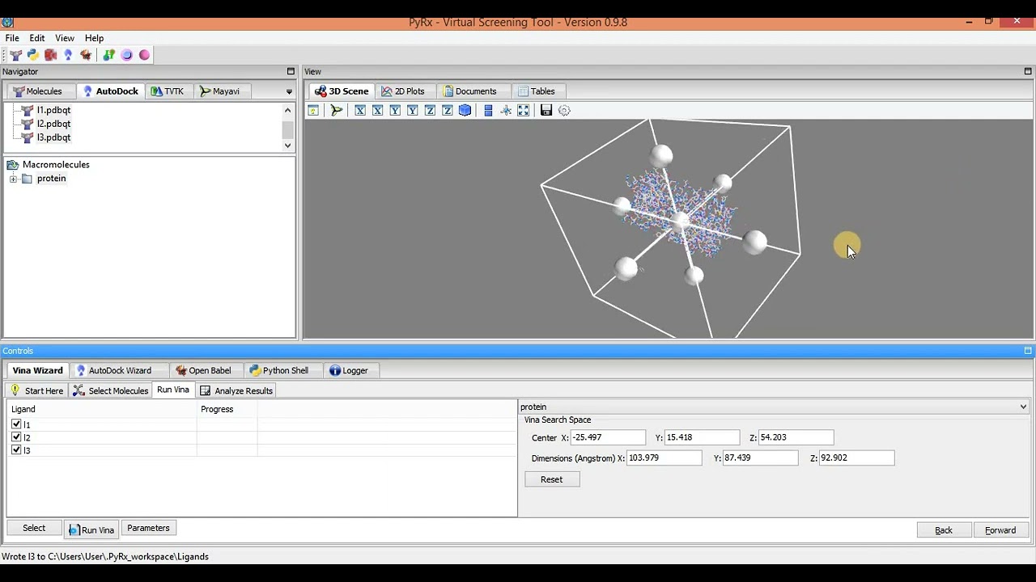Click the red cube toolbar icon
The image size is (1036, 582).
(50, 55)
